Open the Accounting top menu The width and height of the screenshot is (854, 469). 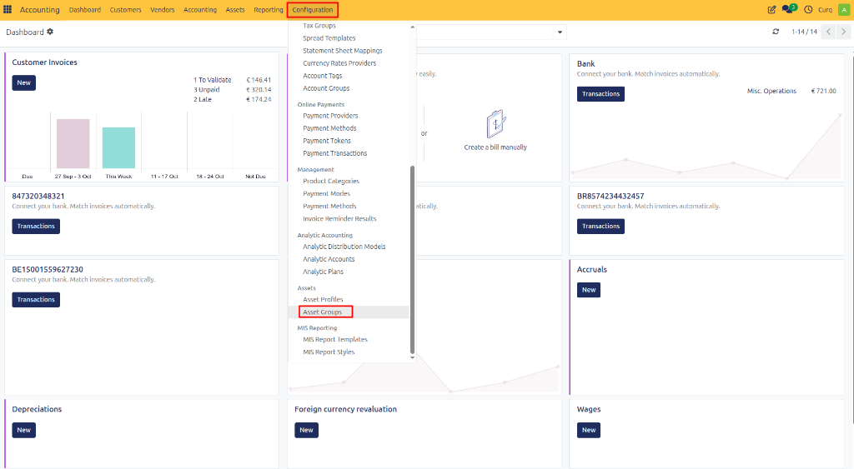pos(200,10)
